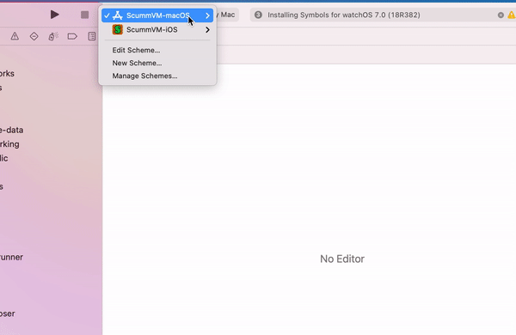
Task: Stop the running scheme
Action: [x=84, y=15]
